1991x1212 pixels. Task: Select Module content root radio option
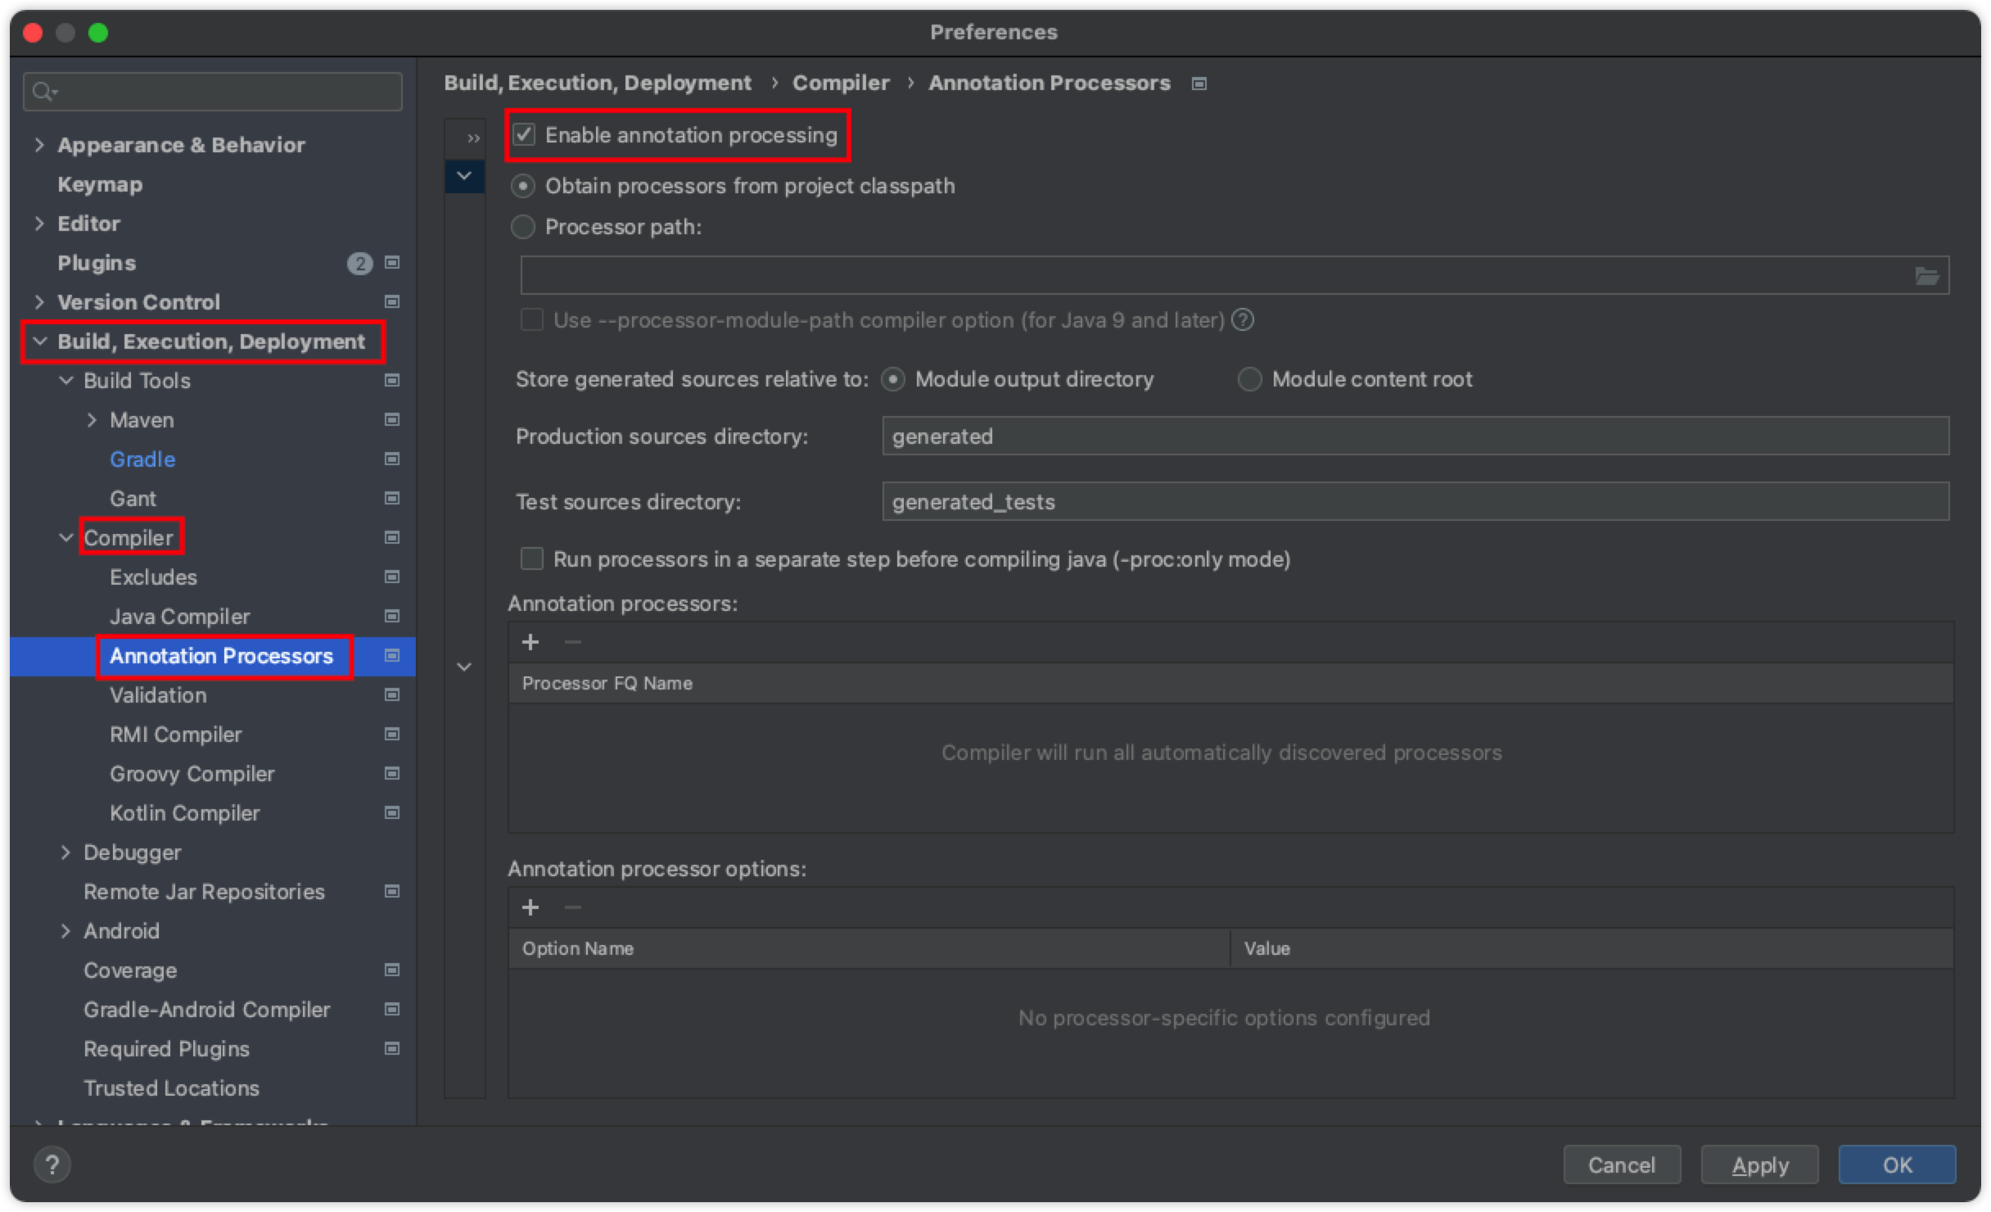[1249, 379]
